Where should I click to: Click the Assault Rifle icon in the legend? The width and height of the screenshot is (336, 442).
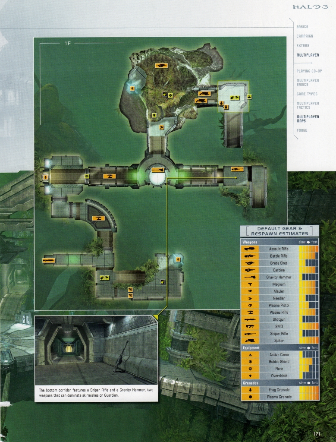[250, 249]
